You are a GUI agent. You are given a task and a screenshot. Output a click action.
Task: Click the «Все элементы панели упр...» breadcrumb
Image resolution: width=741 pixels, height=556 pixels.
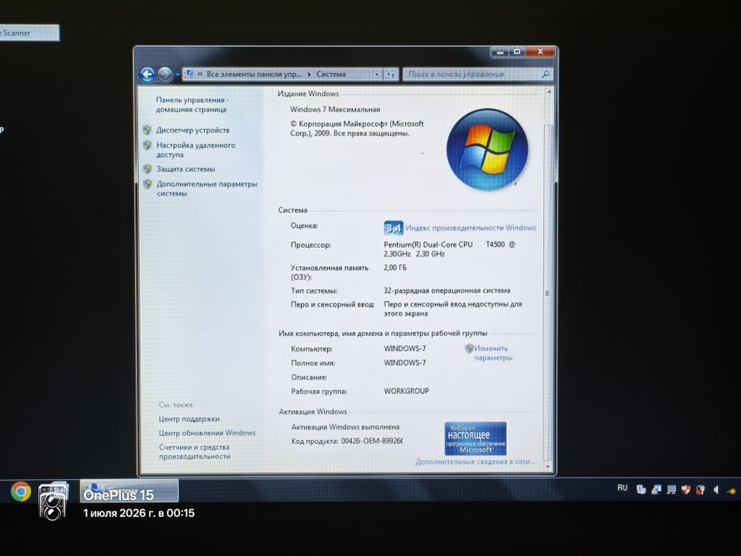(x=254, y=74)
